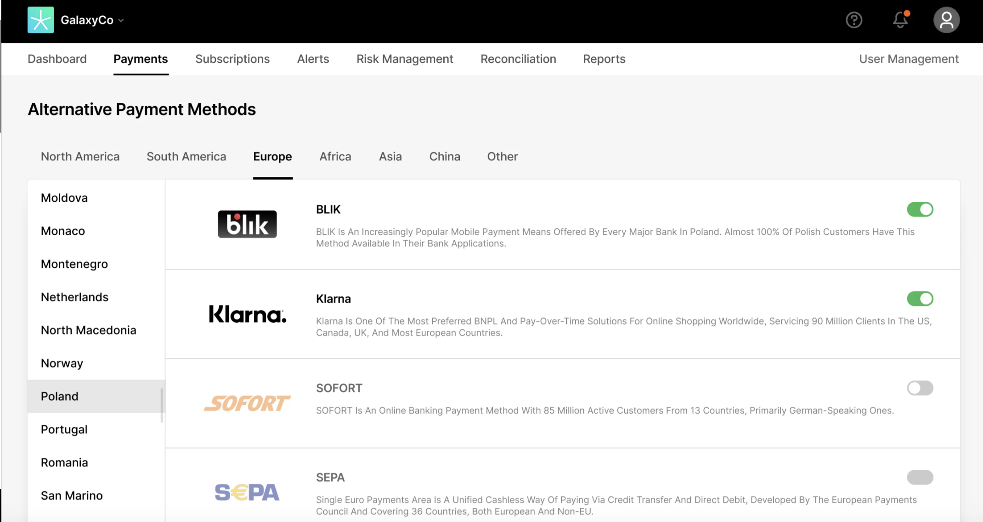Viewport: 983px width, 522px height.
Task: Click the Klarna payment logo
Action: click(247, 314)
